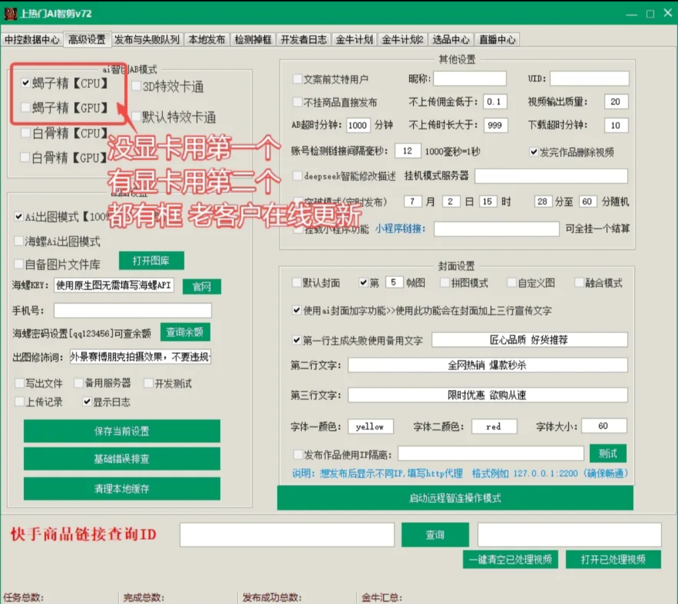The height and width of the screenshot is (604, 678).
Task: Check 自备图片文件库 option
Action: tap(19, 264)
